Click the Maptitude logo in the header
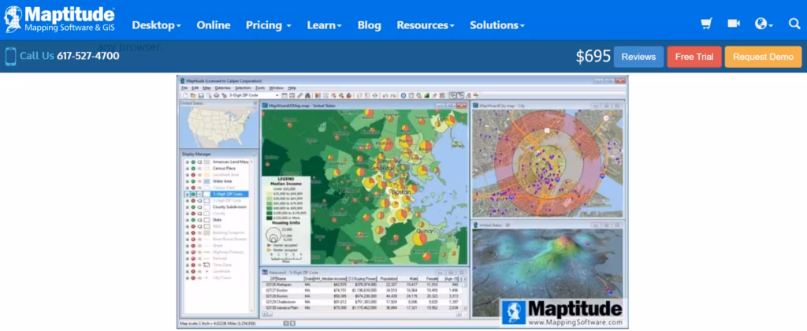 click(59, 20)
